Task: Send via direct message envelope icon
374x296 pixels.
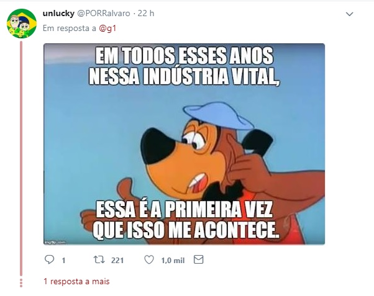Action: pos(198,259)
